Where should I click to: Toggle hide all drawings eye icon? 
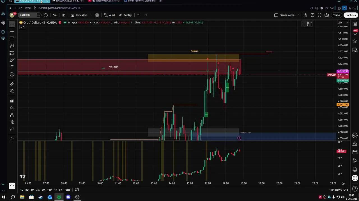click(x=12, y=122)
